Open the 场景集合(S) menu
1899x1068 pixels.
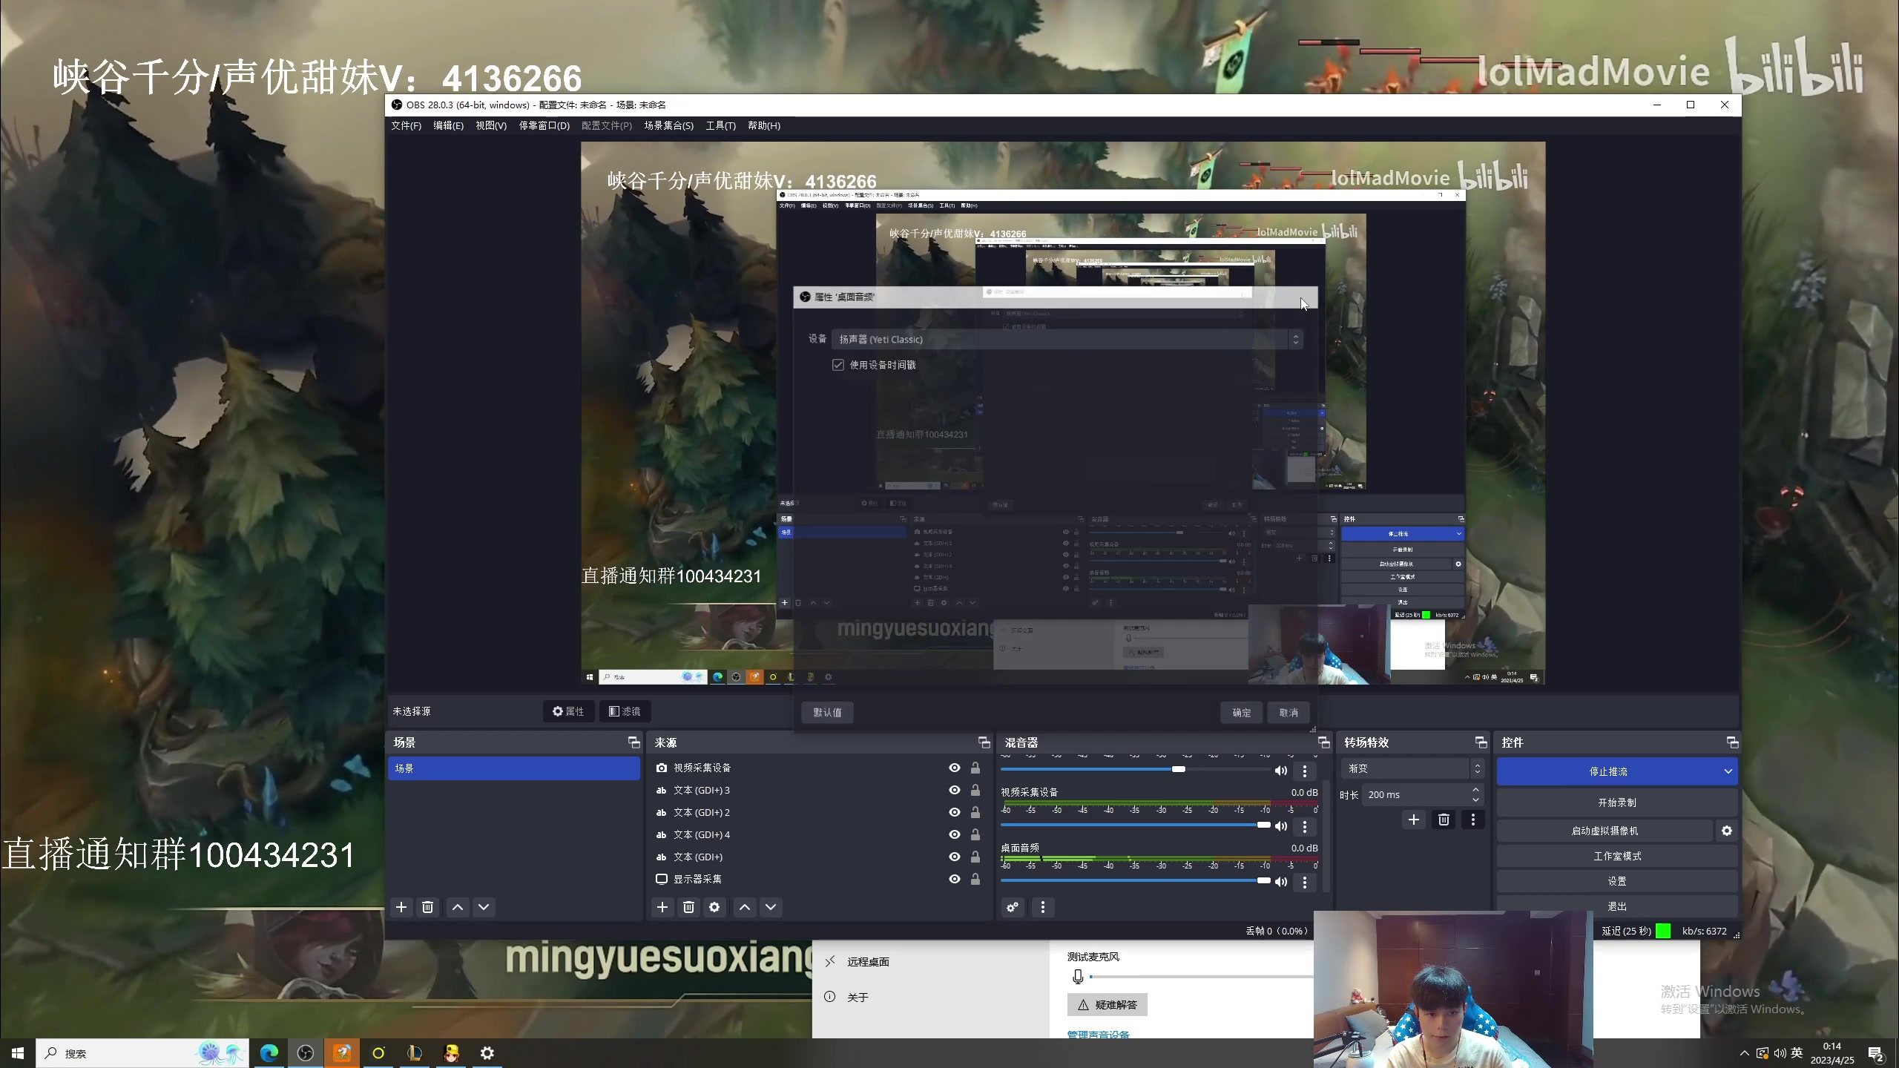pyautogui.click(x=668, y=125)
